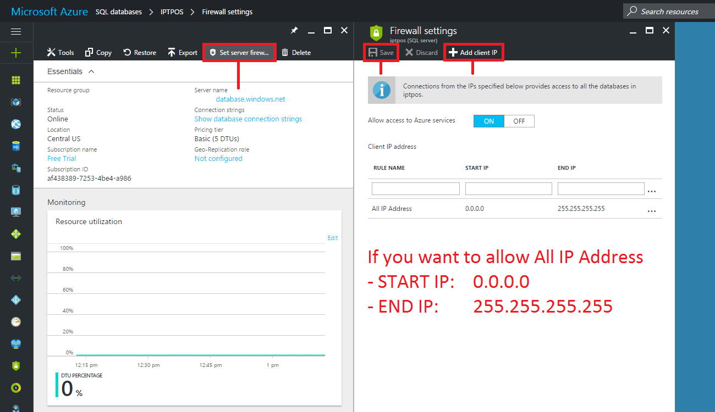Open the gauge Monitor icon in sidebar
715x412 pixels.
point(16,322)
